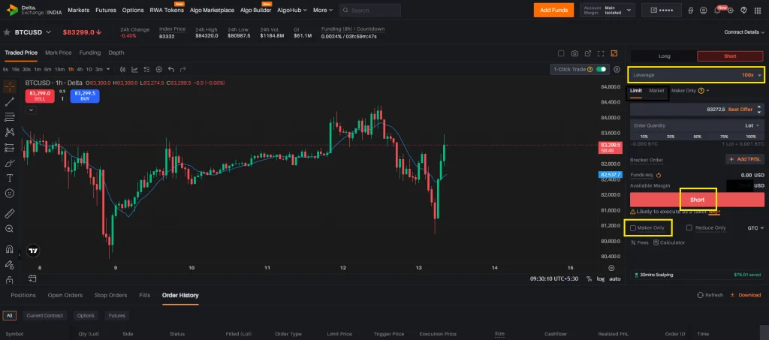Open the GTC time-in-force dropdown

(x=755, y=228)
